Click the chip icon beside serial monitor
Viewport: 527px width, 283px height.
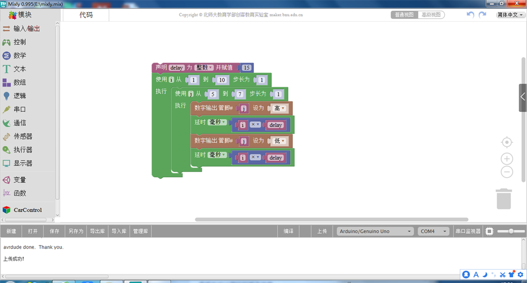[489, 232]
